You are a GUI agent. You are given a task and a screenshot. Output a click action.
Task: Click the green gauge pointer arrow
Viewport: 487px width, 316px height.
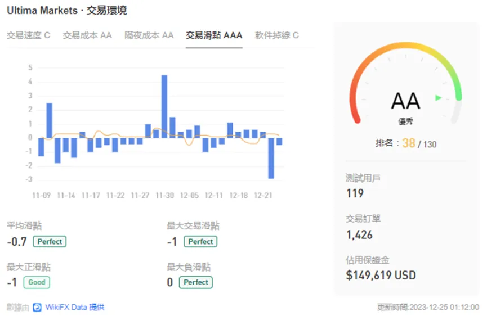pyautogui.click(x=438, y=98)
